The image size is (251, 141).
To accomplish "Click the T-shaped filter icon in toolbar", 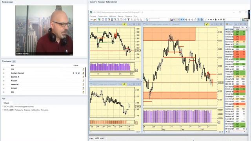I will point(128,20).
